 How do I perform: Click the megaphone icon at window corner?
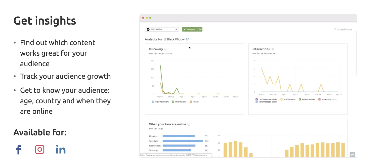coord(352,154)
